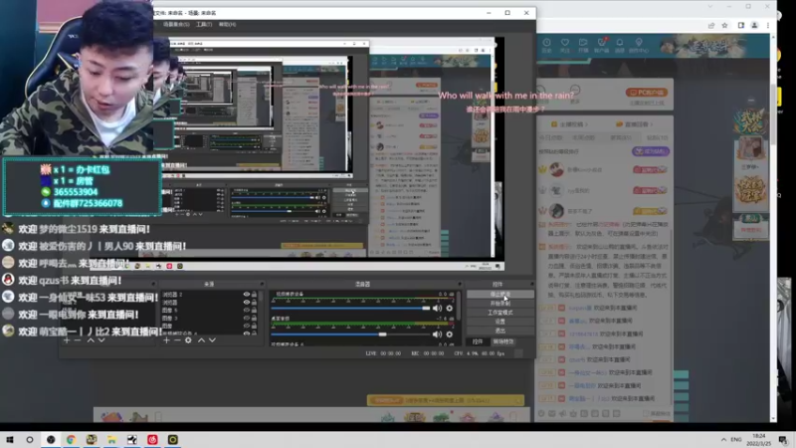Open settings gear for first mixer track
Viewport: 796px width, 448px height.
(450, 308)
